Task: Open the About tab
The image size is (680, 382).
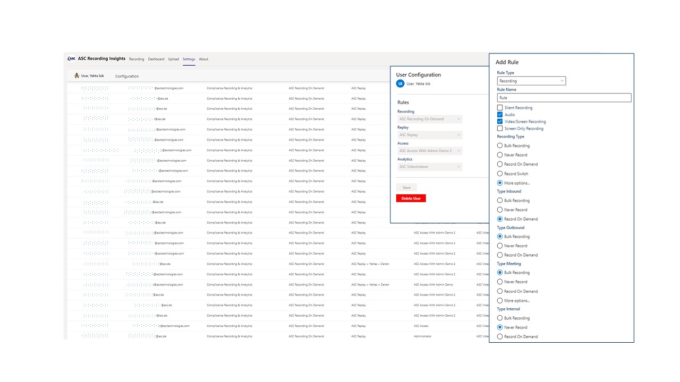Action: coord(203,59)
